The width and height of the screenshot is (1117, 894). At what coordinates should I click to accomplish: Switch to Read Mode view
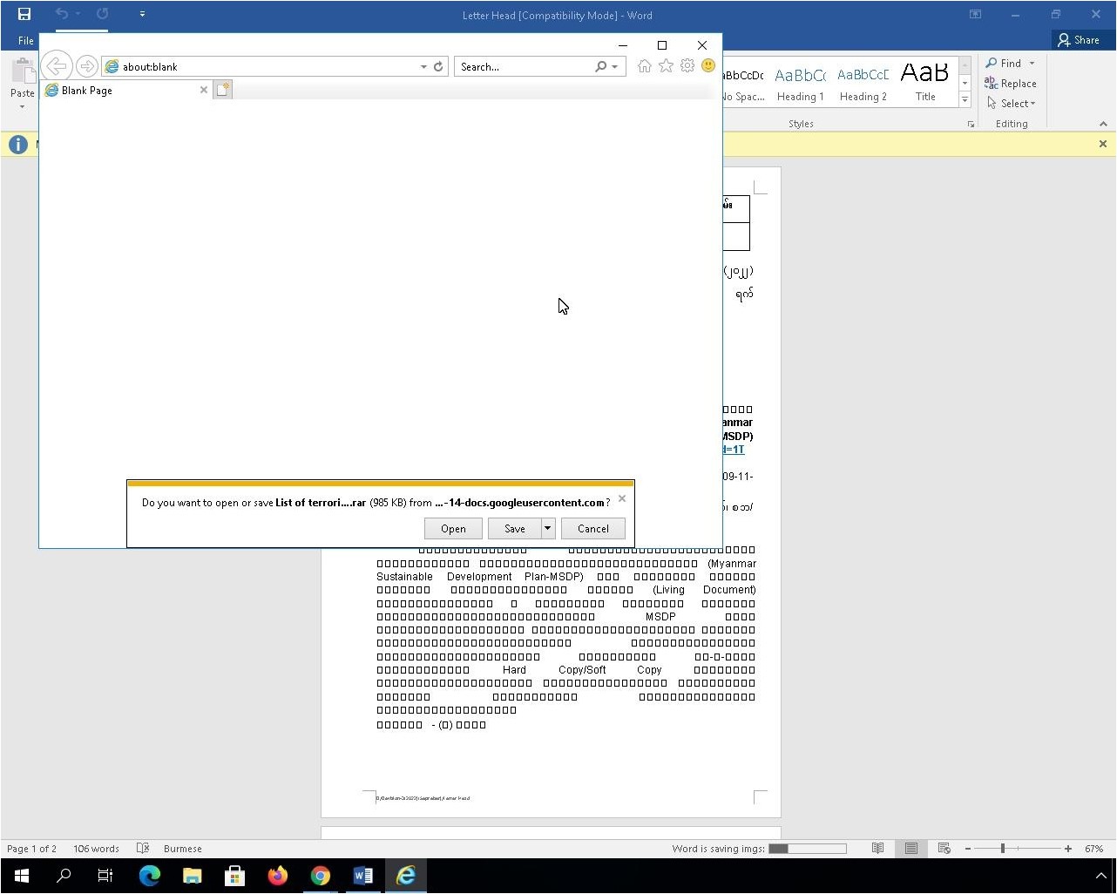click(877, 848)
